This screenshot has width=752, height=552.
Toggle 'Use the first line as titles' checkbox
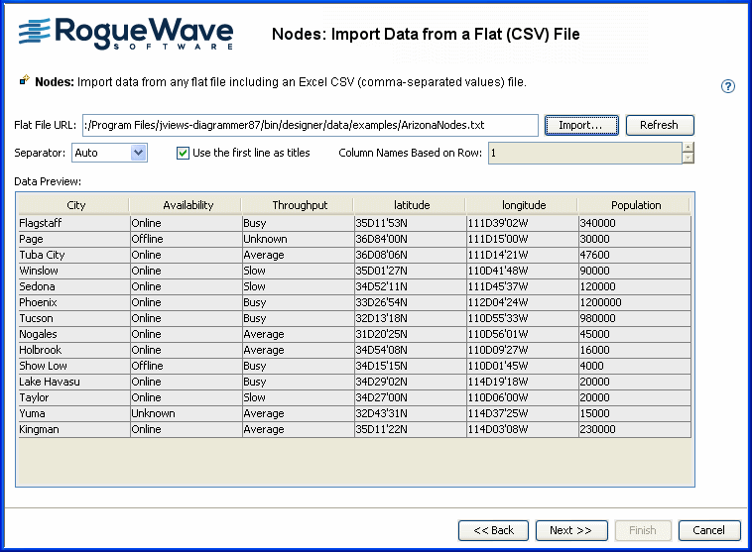tap(183, 153)
